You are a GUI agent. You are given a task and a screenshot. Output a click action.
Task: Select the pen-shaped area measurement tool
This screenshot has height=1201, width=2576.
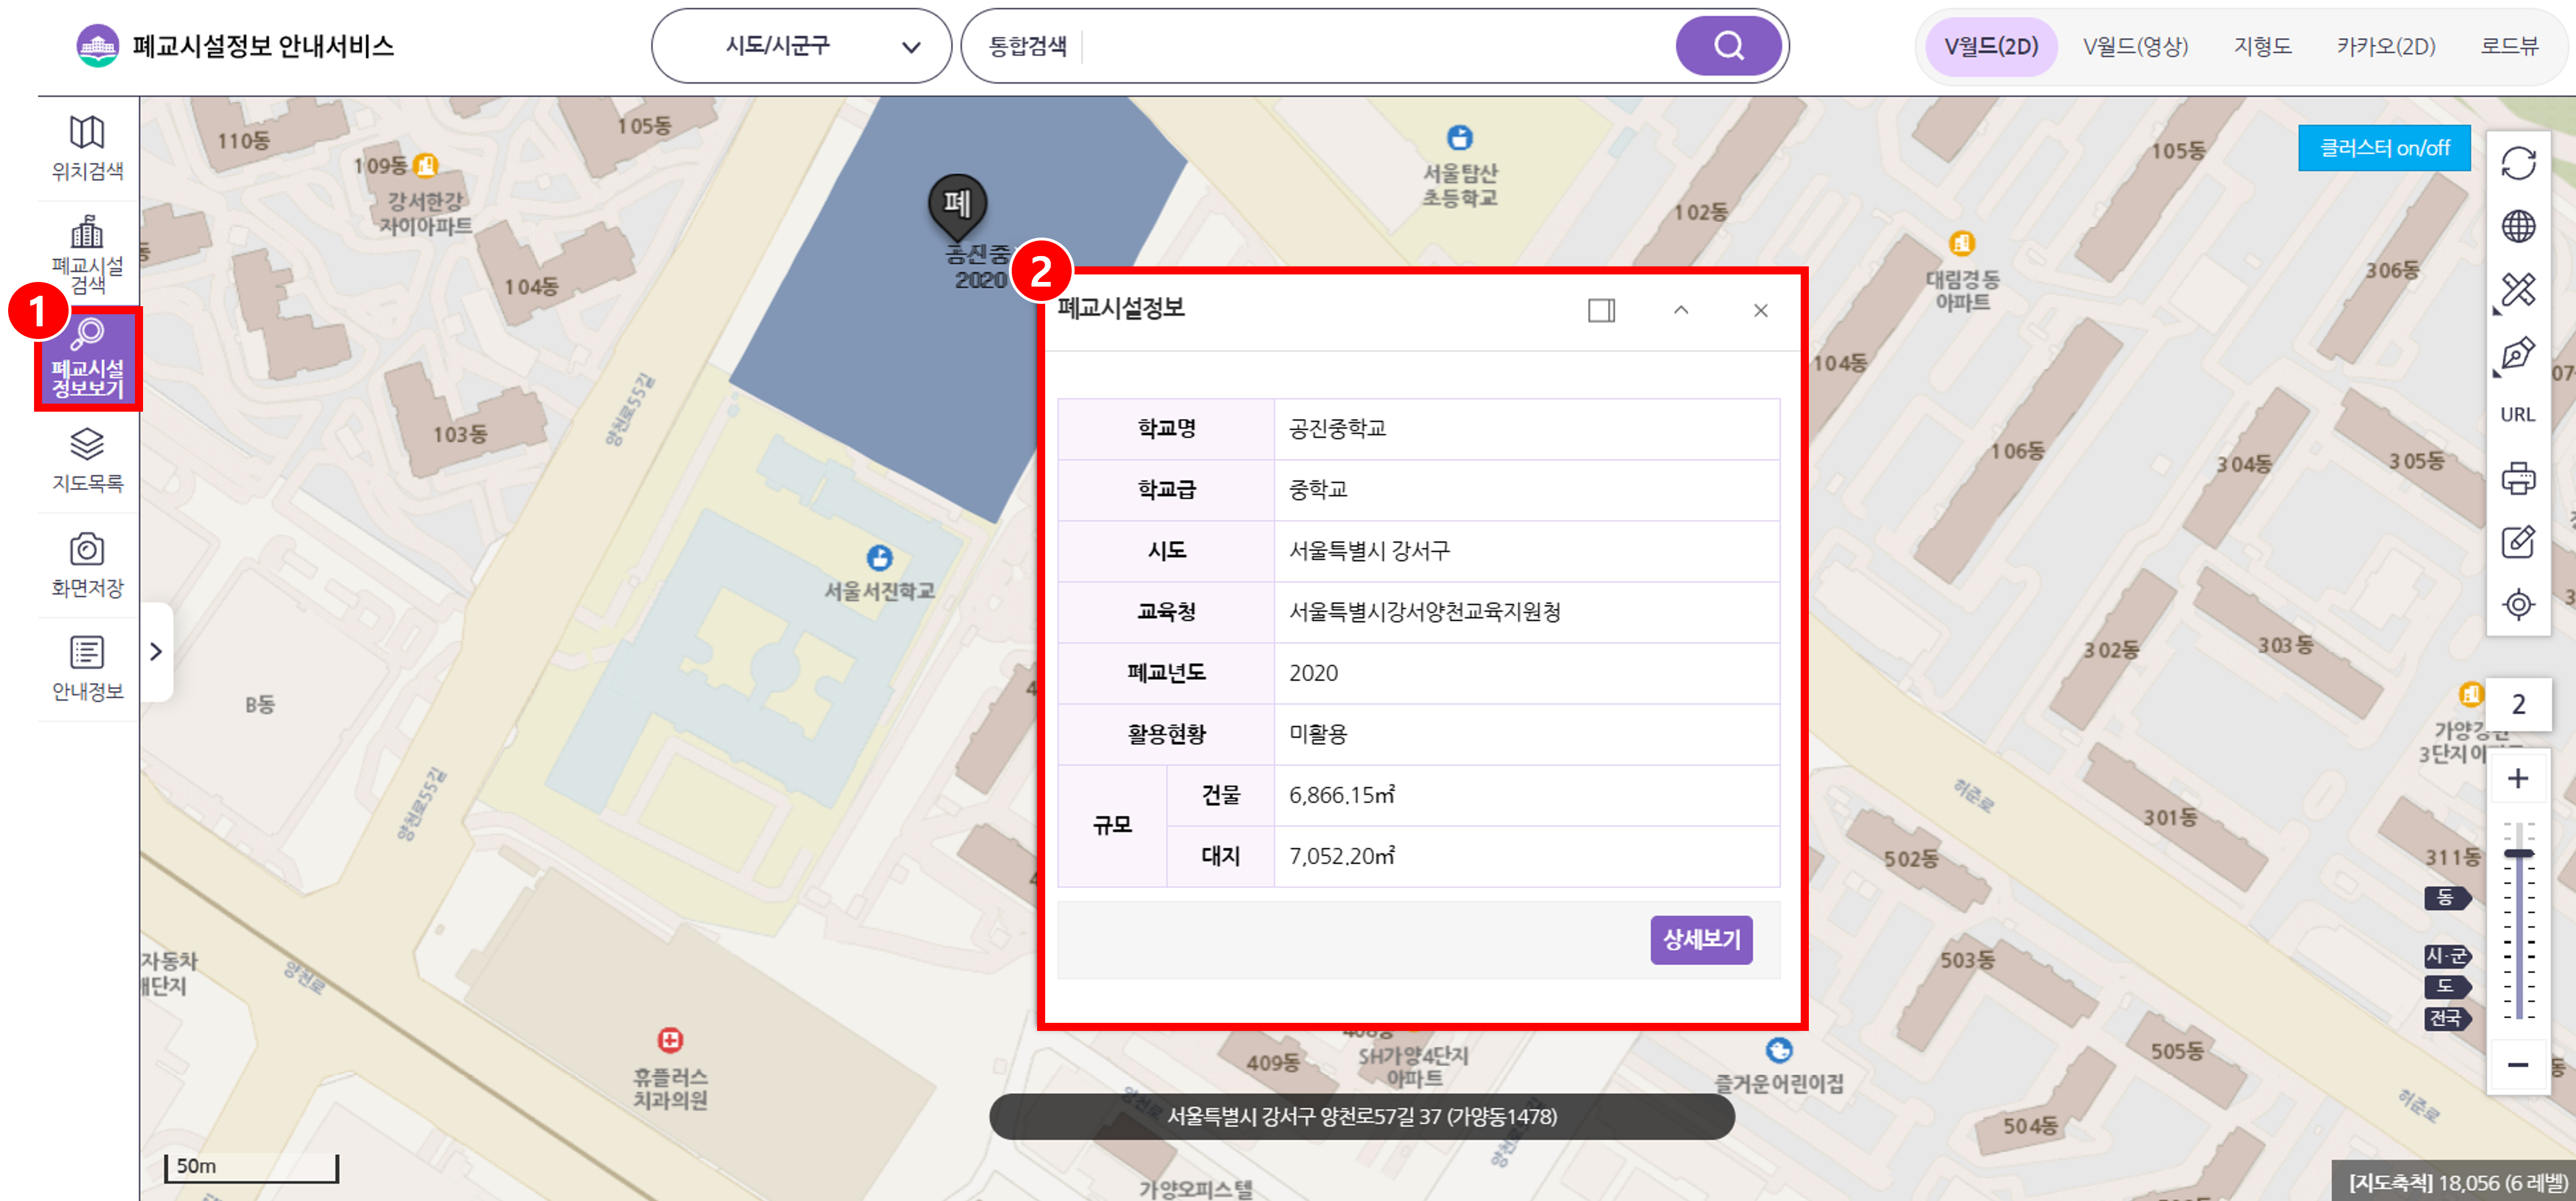pyautogui.click(x=2519, y=352)
